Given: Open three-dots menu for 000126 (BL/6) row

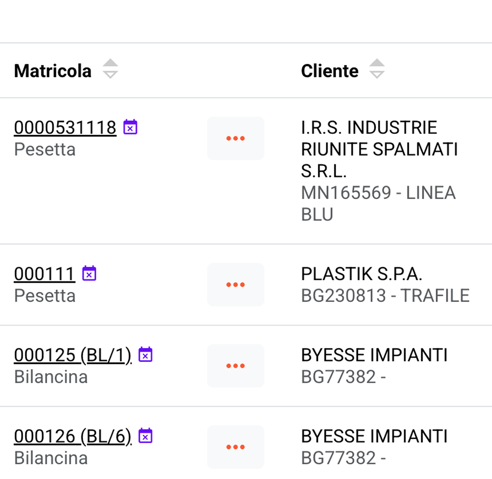Looking at the screenshot, I should coord(235,447).
